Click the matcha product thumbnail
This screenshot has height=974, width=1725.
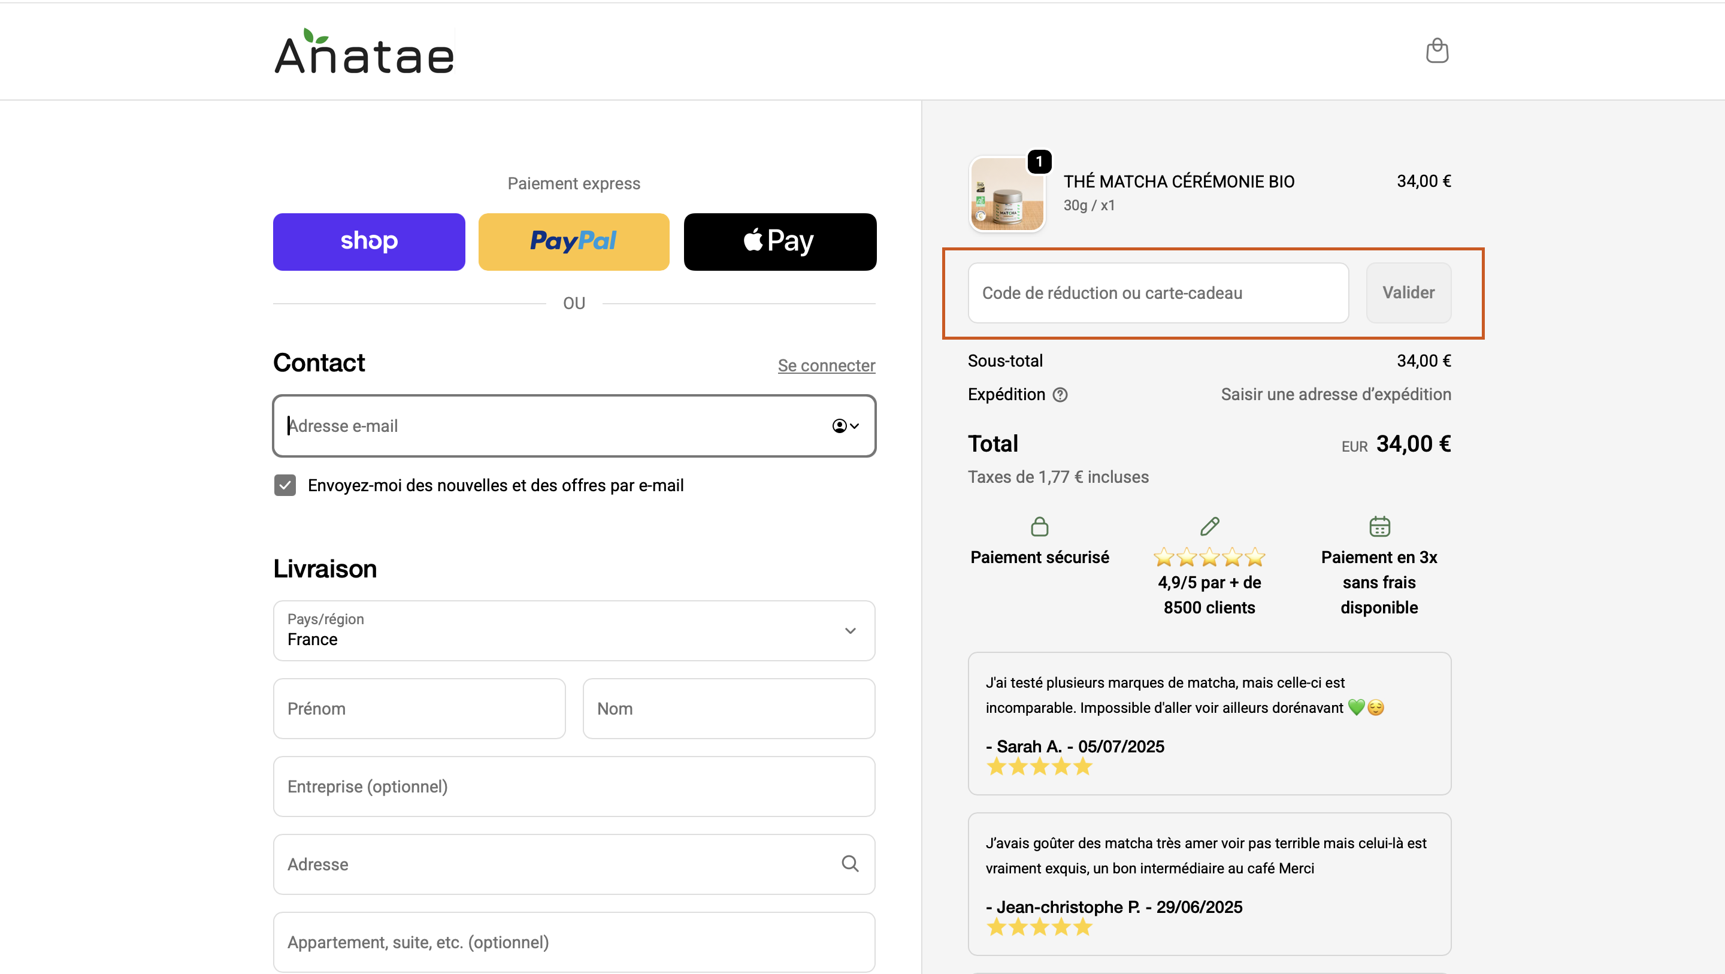[x=1007, y=194]
